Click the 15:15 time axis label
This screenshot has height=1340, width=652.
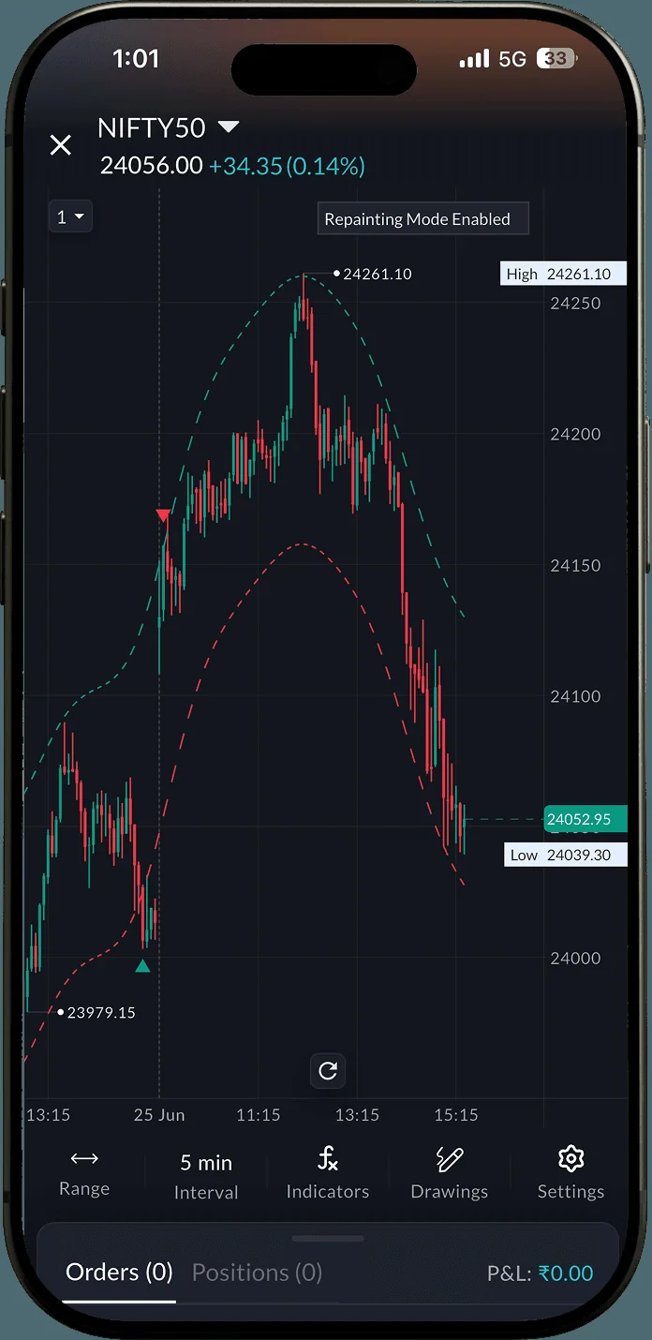(x=456, y=1115)
